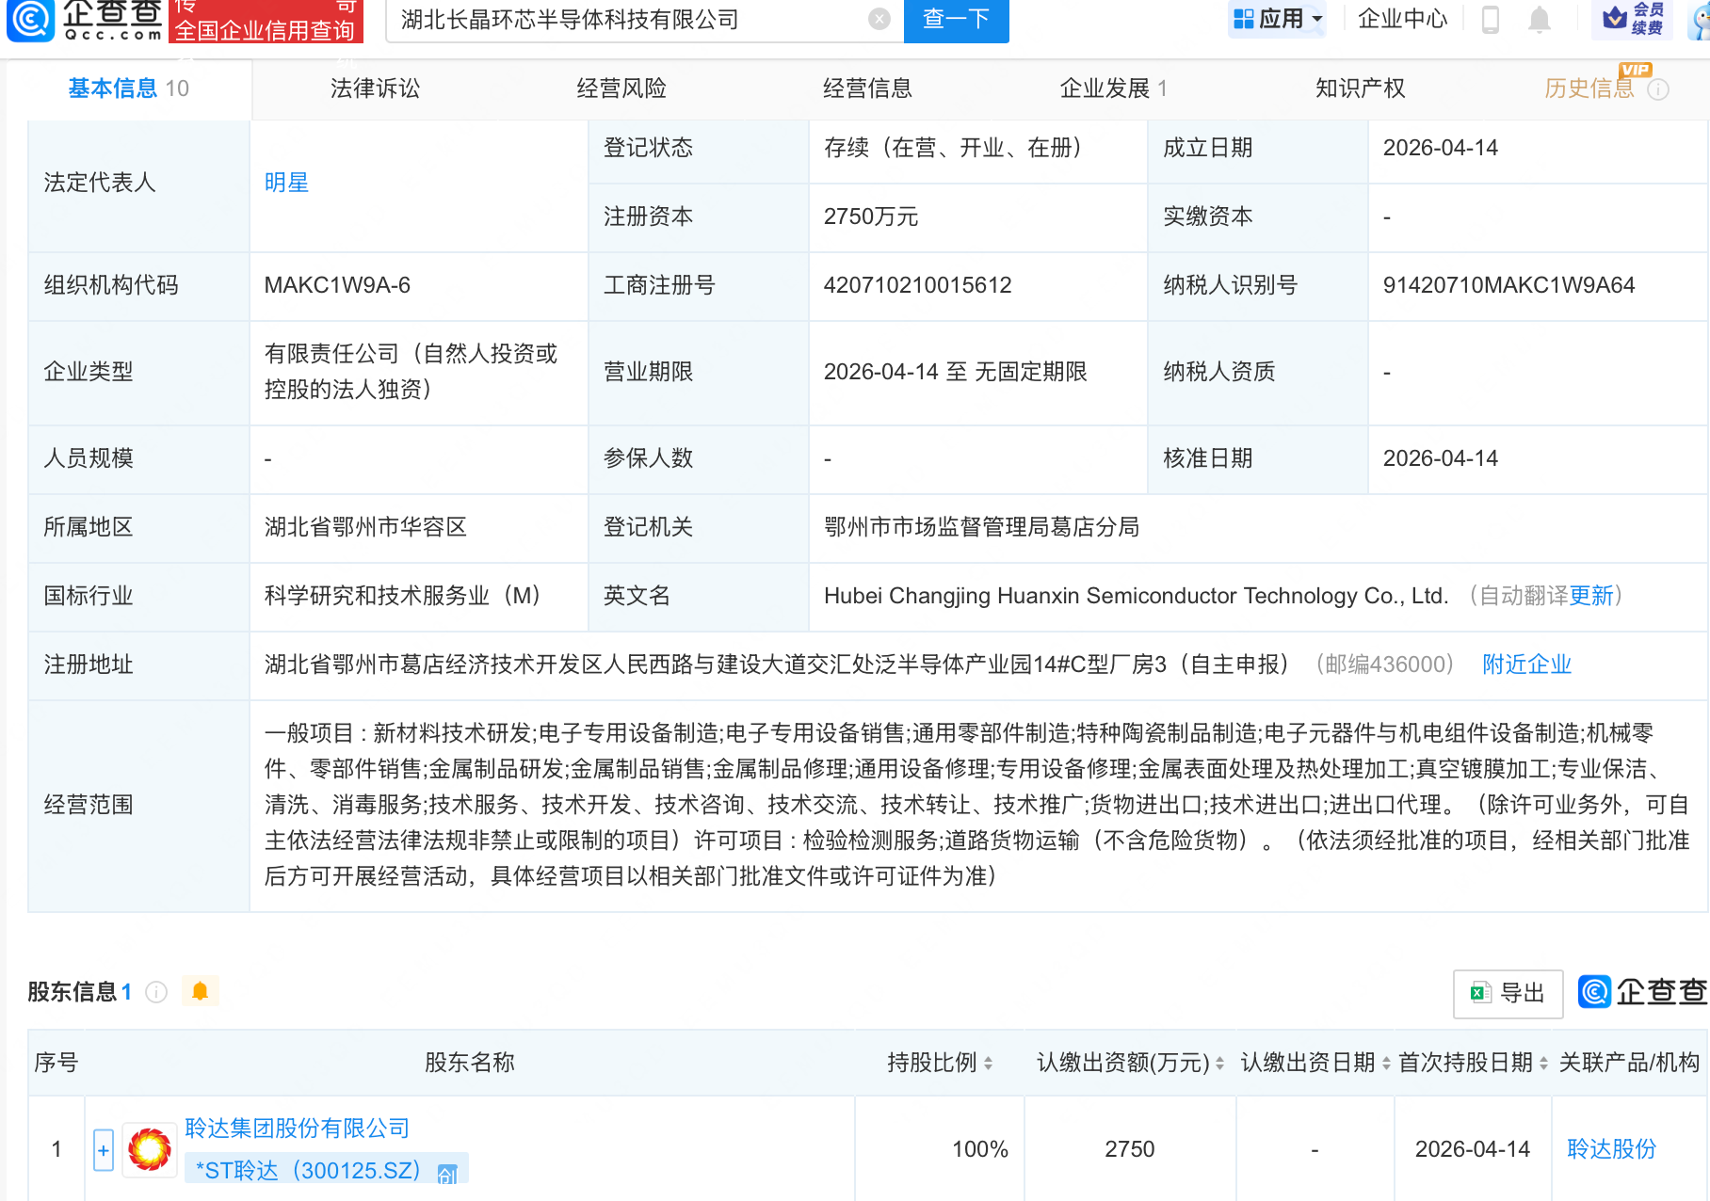
Task: Click the info icon next to 股东信息
Action: click(155, 992)
